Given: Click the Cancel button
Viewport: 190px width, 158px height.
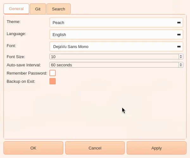Looking at the screenshot, I should (x=95, y=148).
